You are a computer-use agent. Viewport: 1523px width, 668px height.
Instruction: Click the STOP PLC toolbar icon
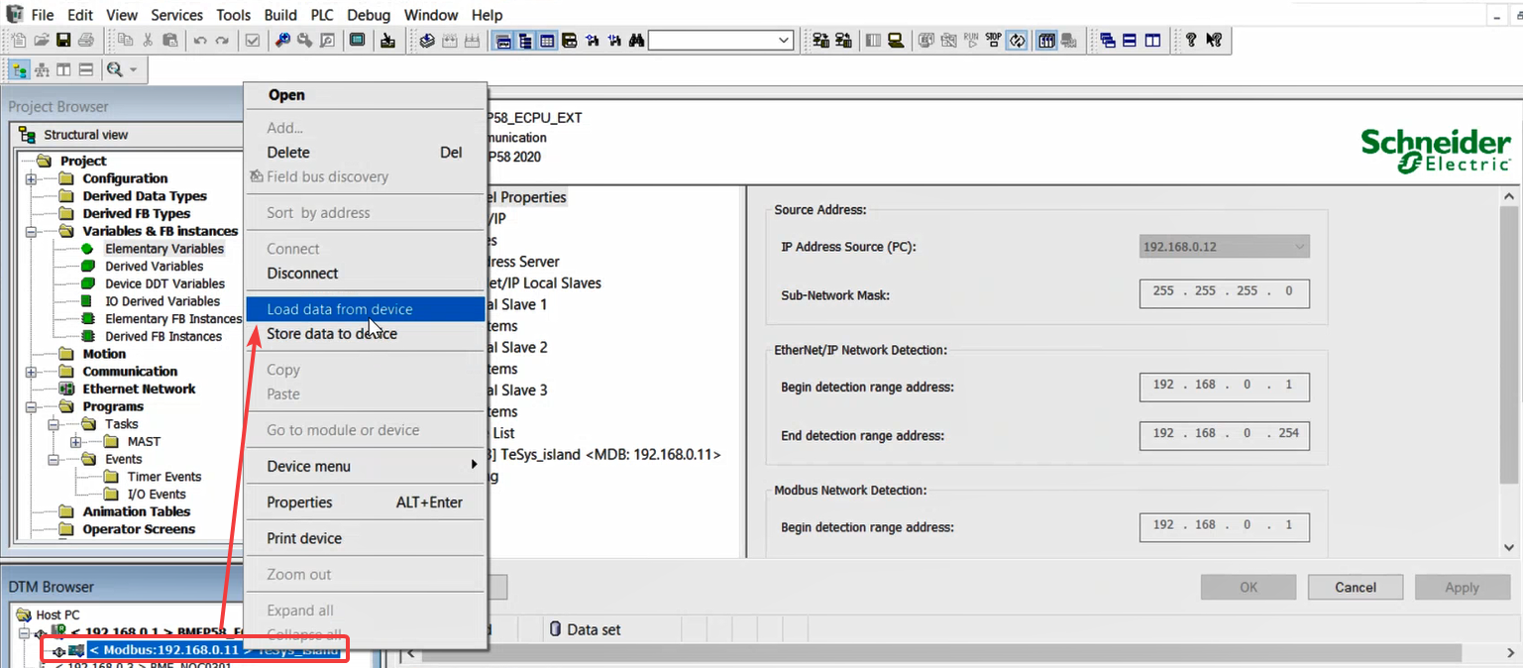[x=994, y=41]
